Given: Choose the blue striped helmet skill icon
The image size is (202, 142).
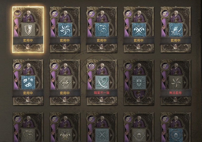Looking at the screenshot, I should pyautogui.click(x=176, y=135).
